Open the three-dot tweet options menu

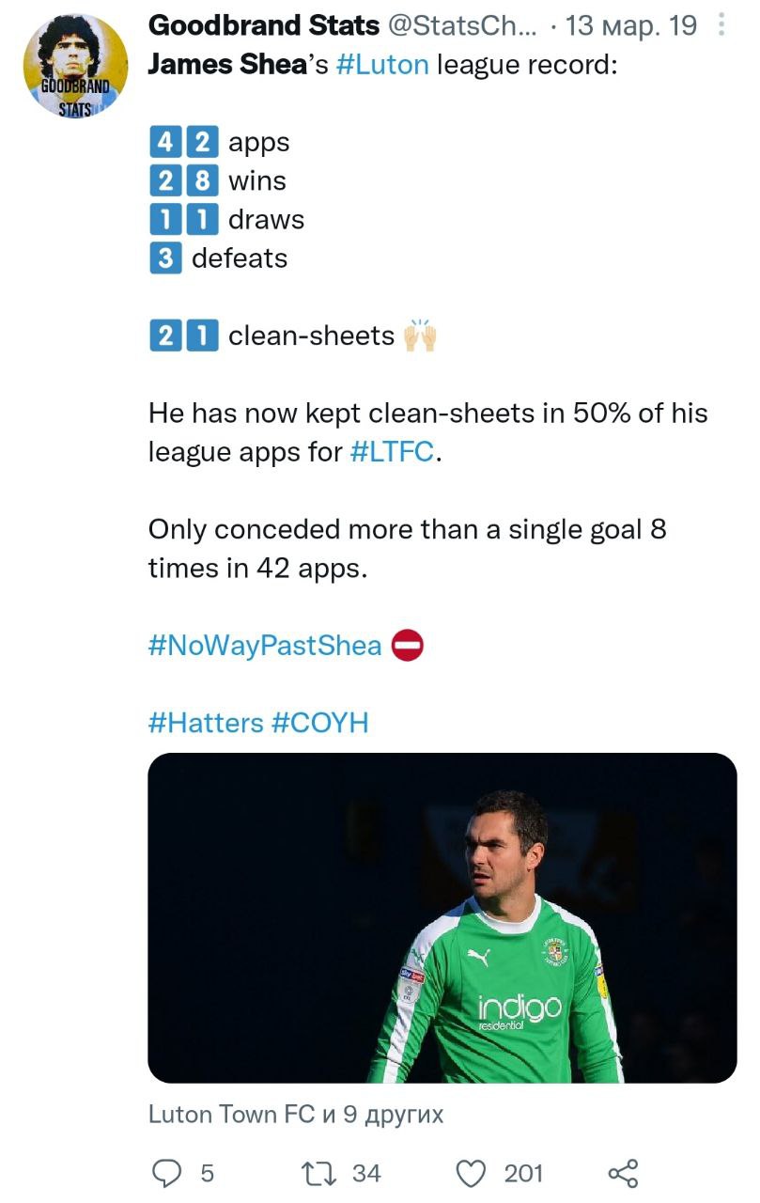tap(721, 25)
